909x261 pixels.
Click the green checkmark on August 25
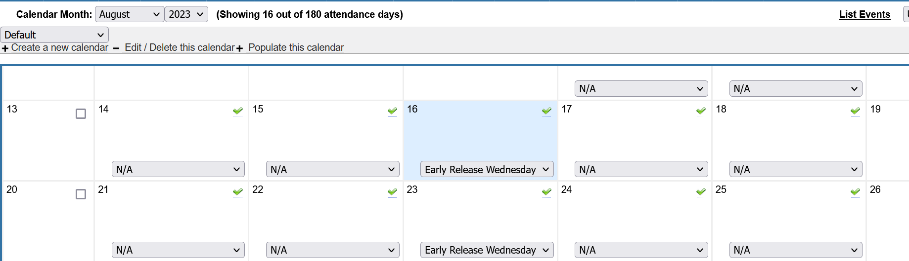pyautogui.click(x=855, y=191)
